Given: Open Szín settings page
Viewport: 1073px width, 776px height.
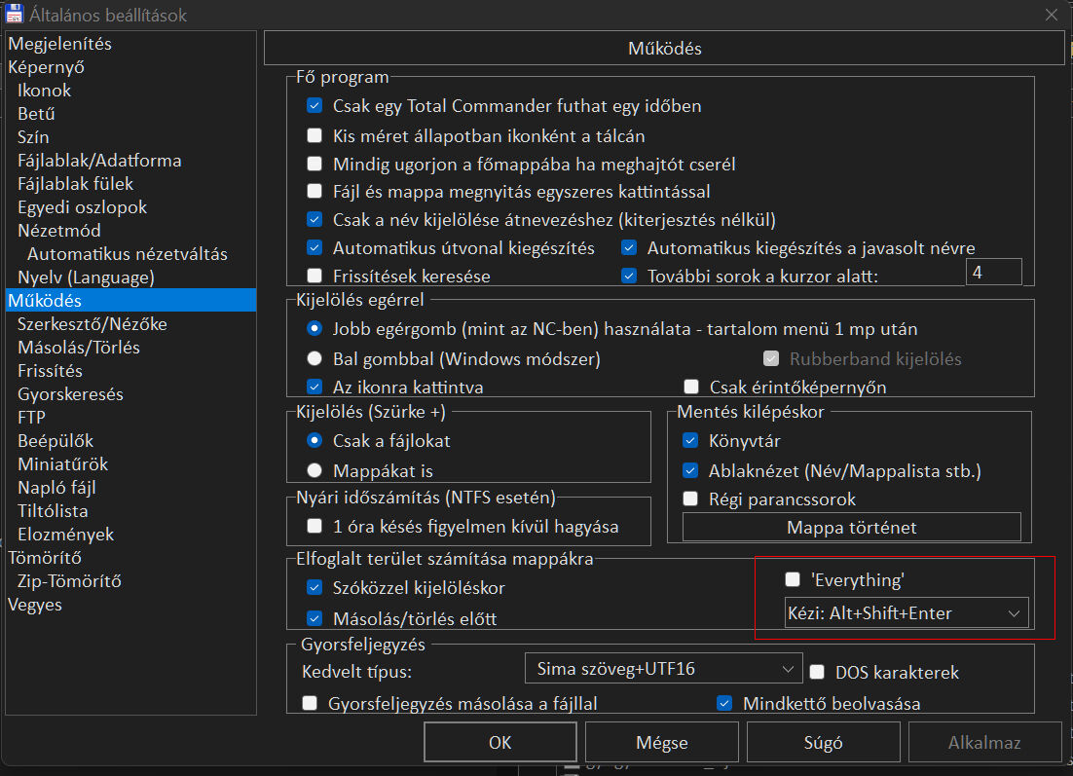Looking at the screenshot, I should [x=33, y=137].
